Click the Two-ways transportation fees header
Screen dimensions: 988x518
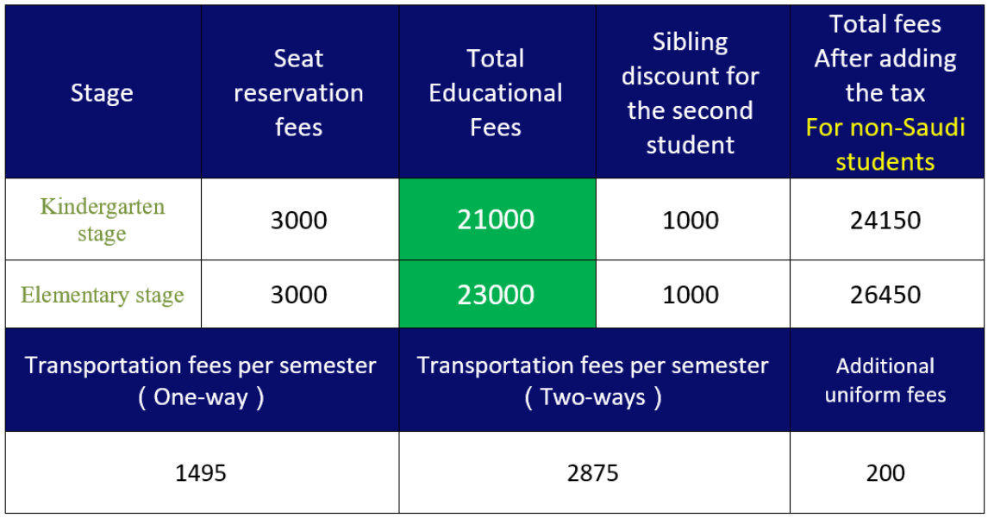tap(594, 380)
